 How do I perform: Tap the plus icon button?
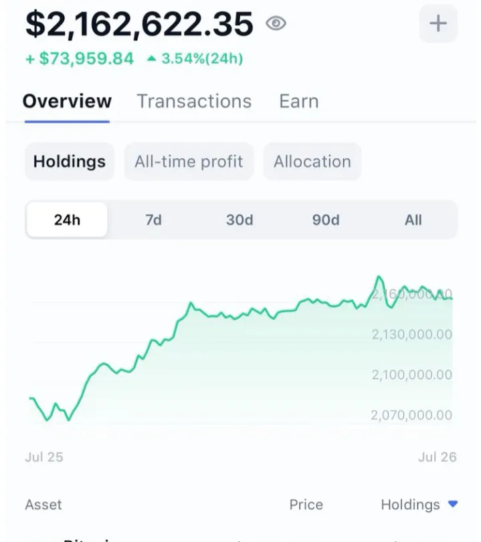point(438,24)
